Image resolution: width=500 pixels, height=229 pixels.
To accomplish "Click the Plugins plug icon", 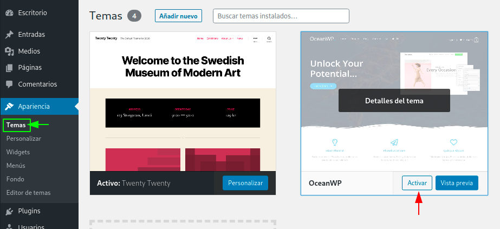I will point(9,211).
